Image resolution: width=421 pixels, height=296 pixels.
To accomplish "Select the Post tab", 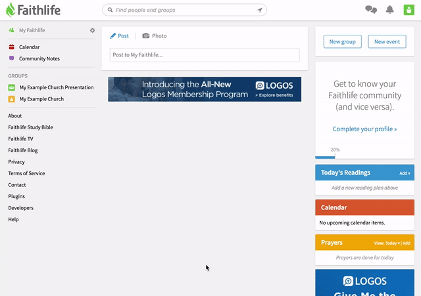I will tap(119, 36).
